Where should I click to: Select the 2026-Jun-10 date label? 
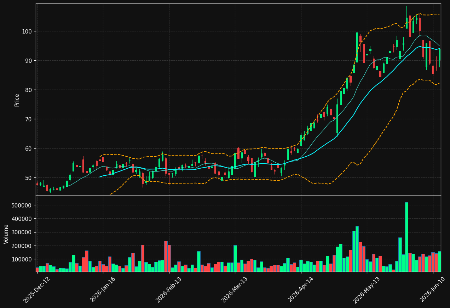point(433,290)
